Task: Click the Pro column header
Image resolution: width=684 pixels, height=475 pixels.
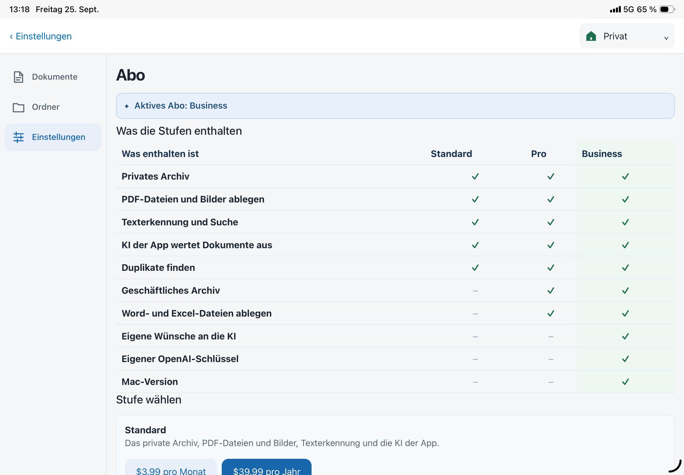Action: pyautogui.click(x=539, y=154)
